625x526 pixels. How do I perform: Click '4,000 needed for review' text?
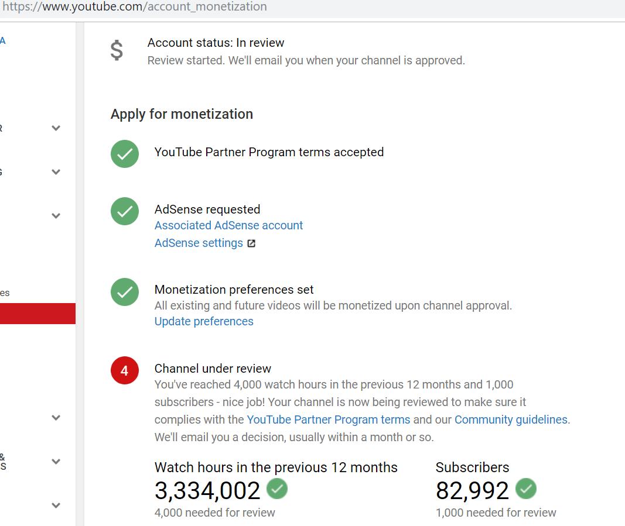tap(215, 513)
